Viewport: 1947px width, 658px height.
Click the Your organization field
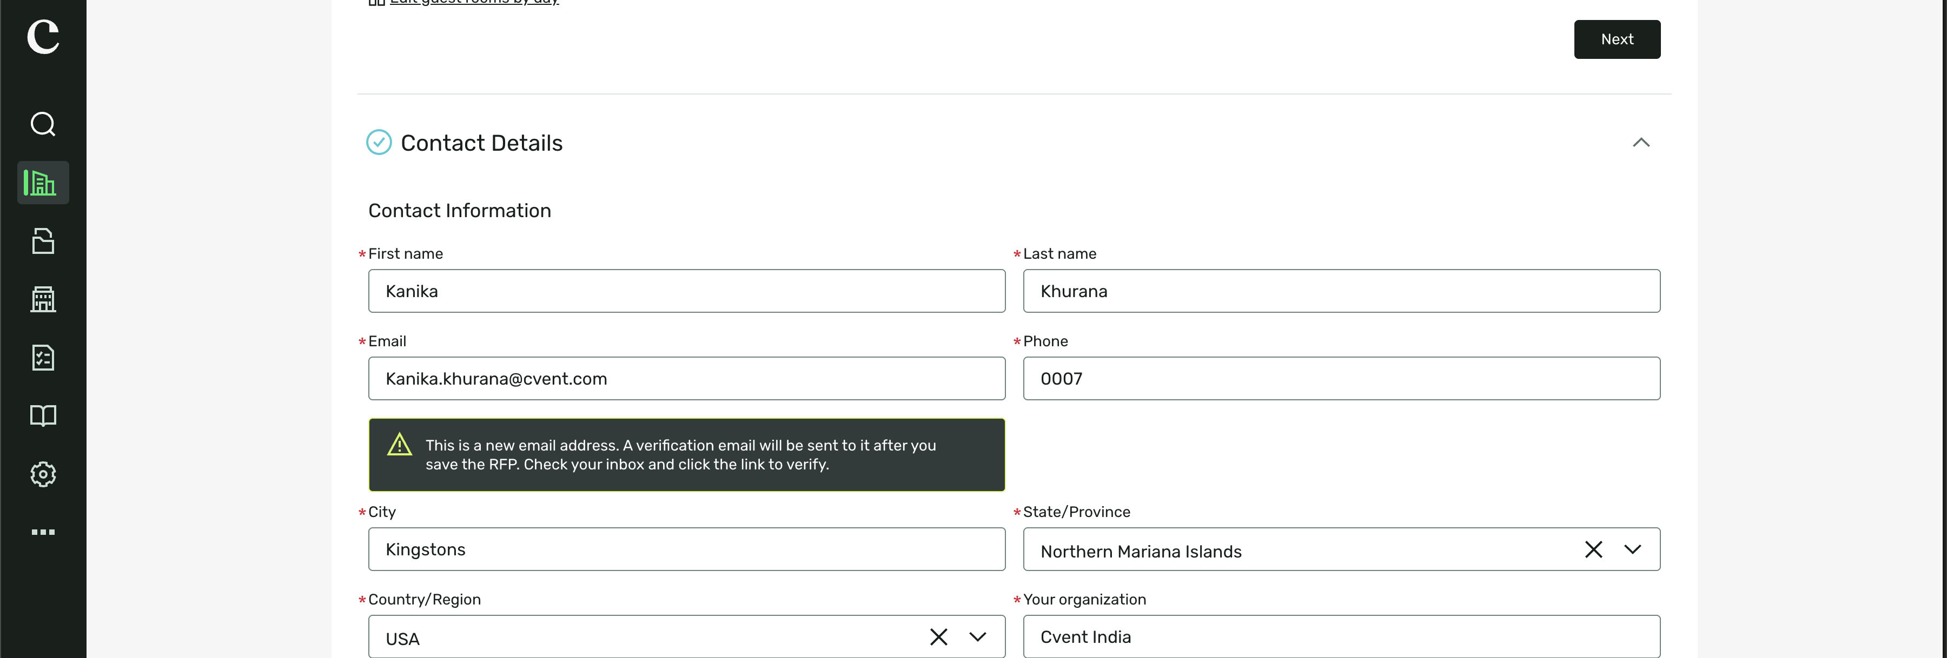coord(1341,636)
